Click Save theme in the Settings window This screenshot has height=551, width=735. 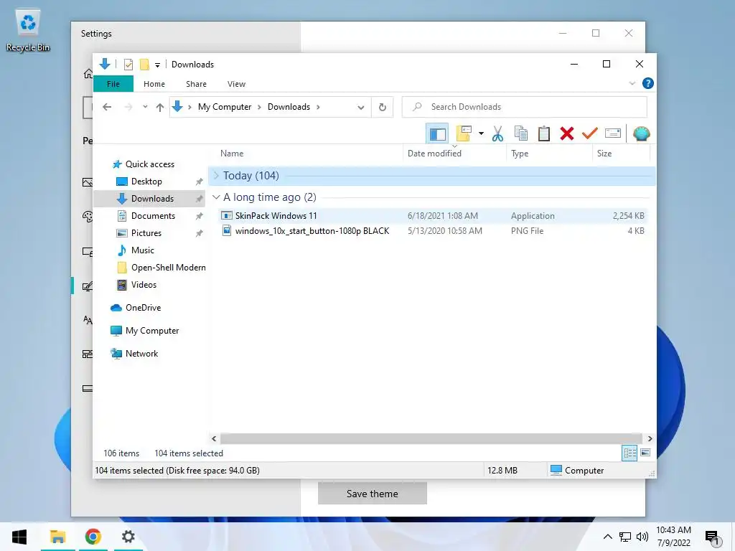[373, 494]
